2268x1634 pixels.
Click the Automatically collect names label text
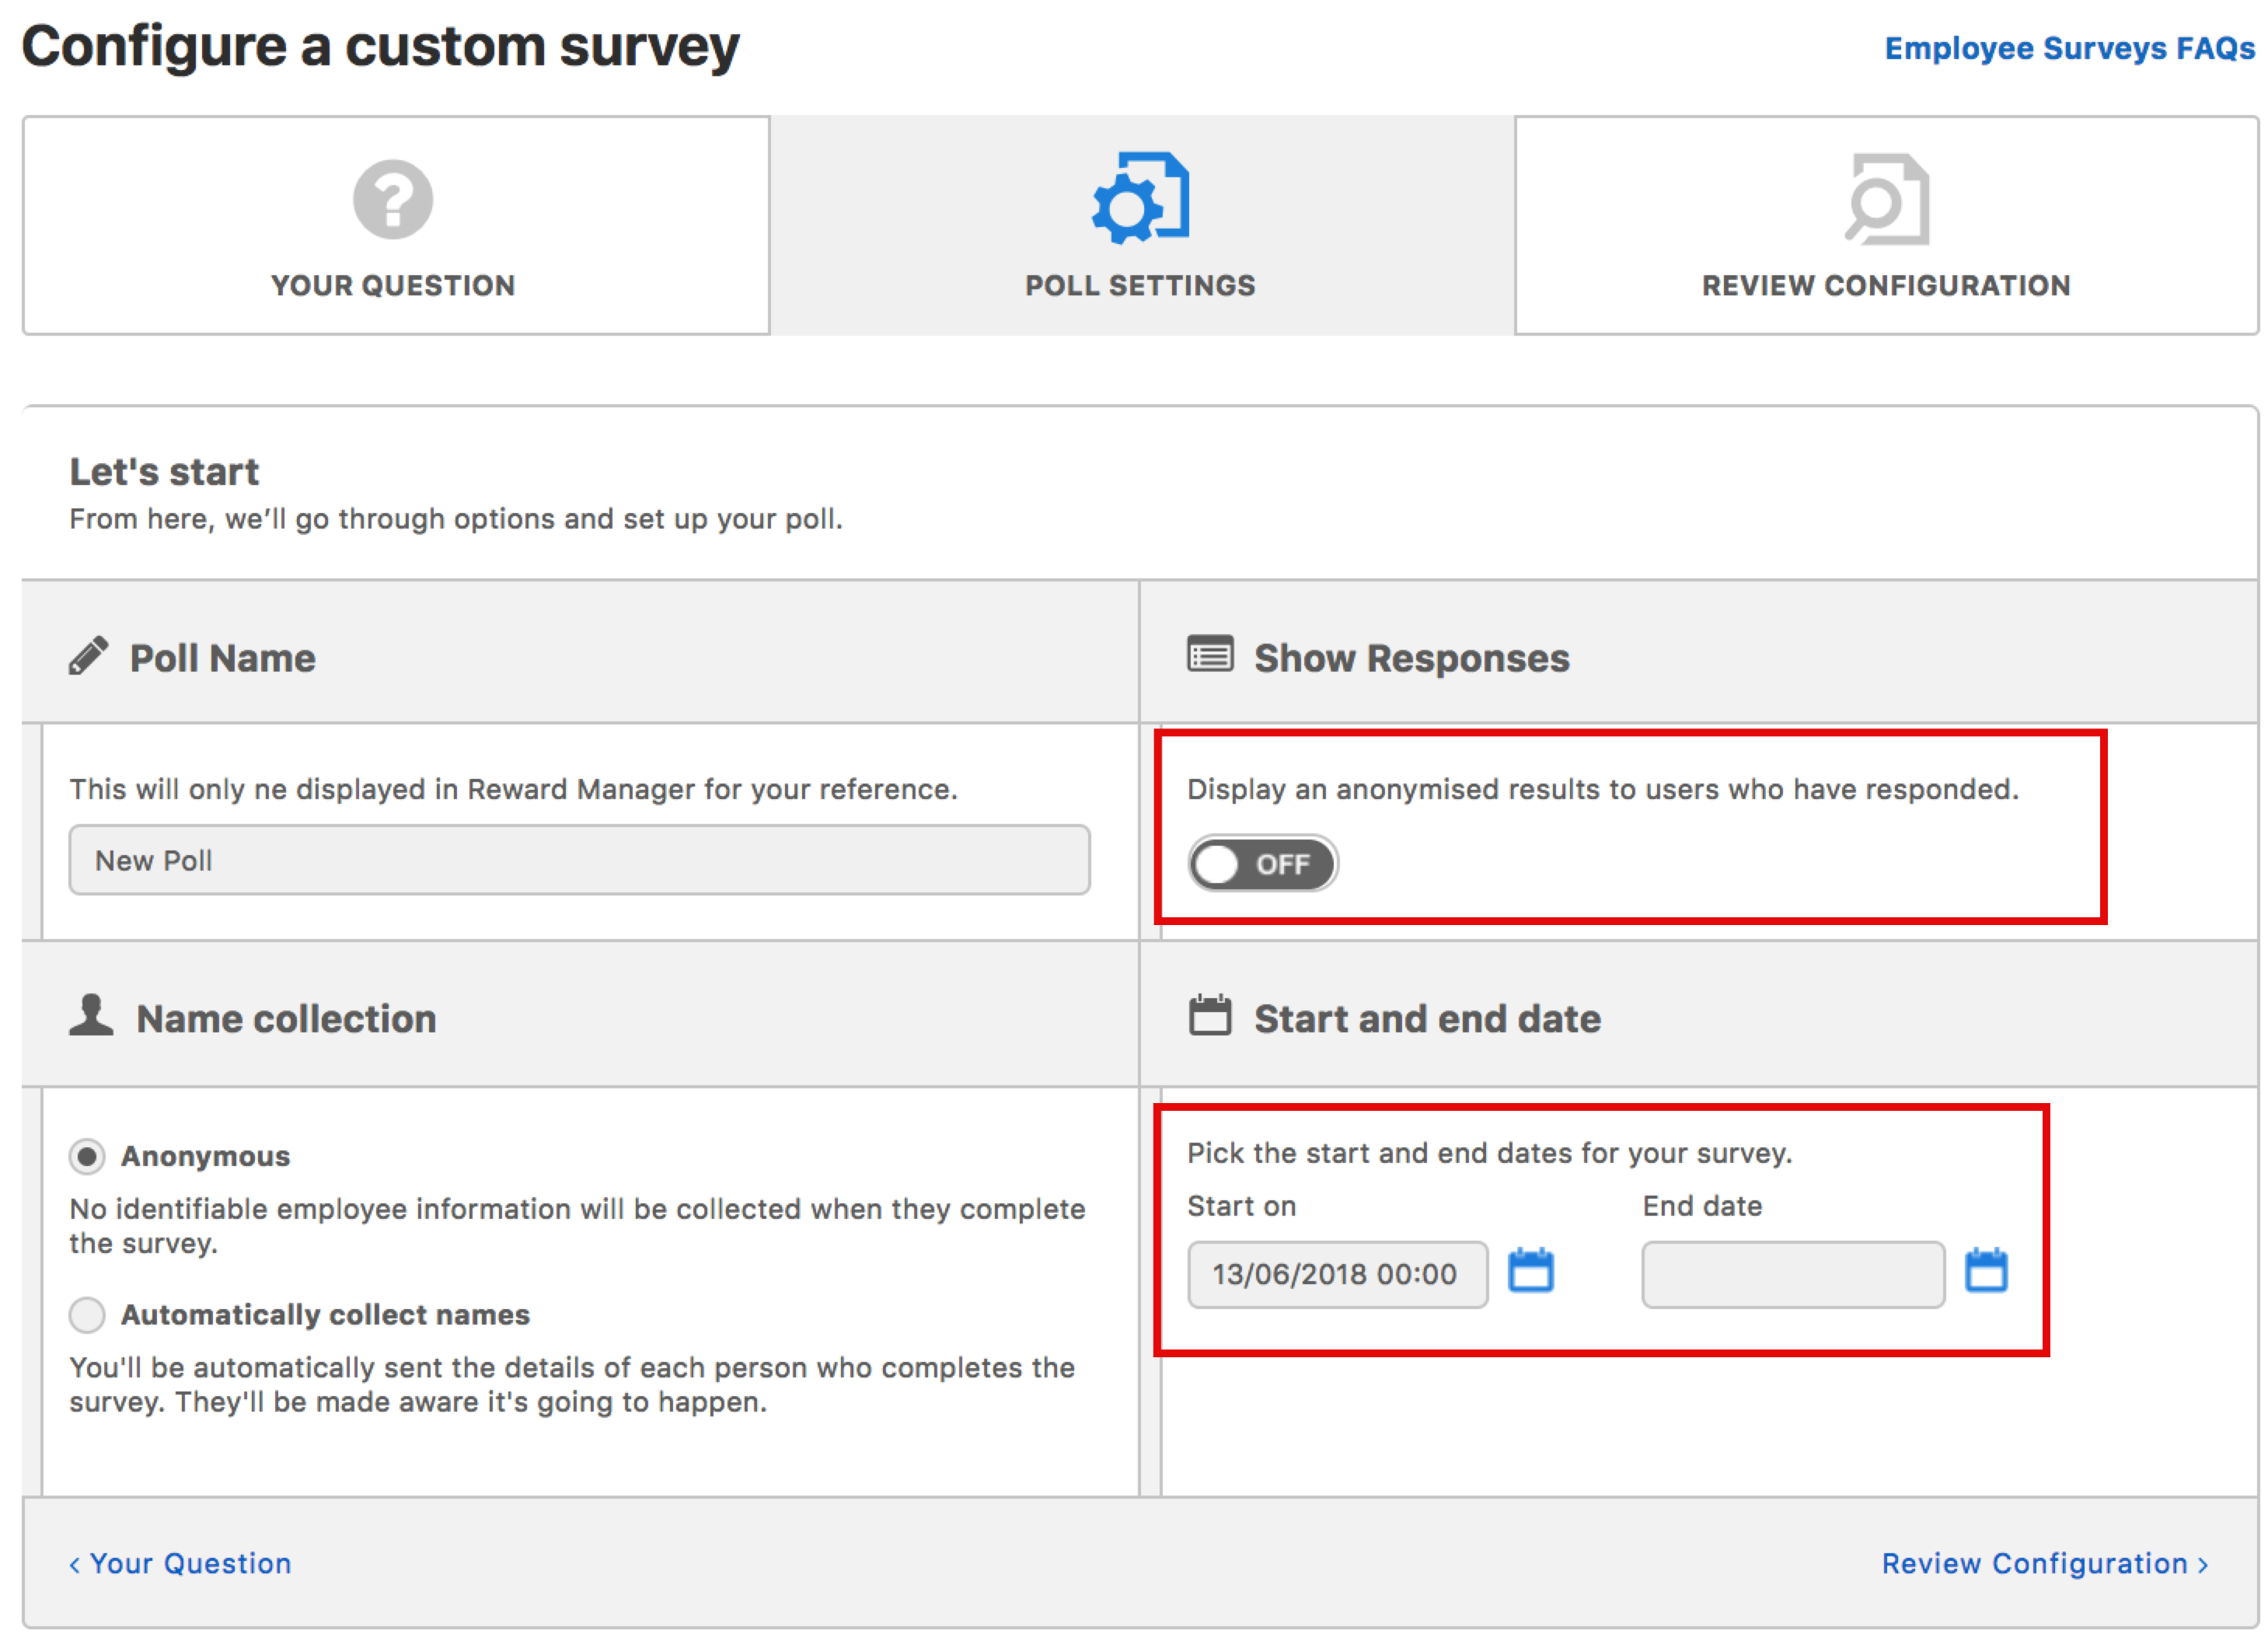point(325,1314)
